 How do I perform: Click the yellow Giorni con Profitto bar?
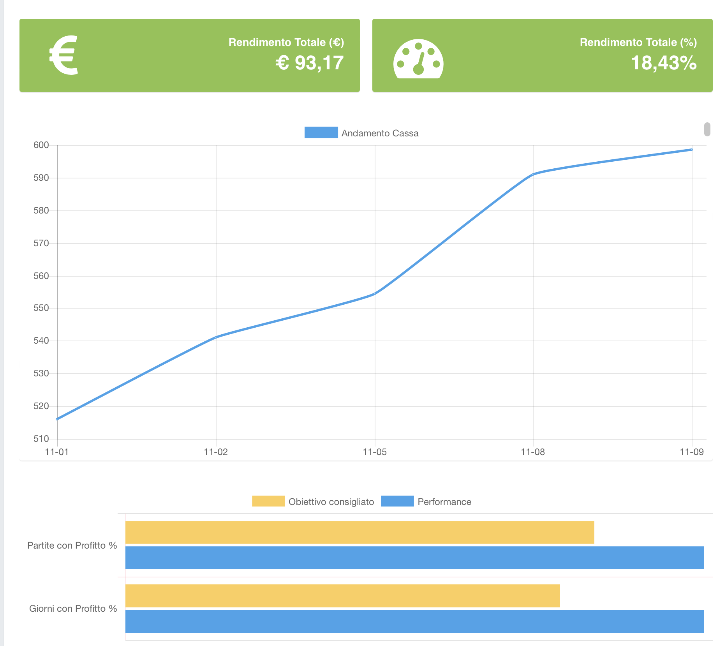(x=342, y=596)
